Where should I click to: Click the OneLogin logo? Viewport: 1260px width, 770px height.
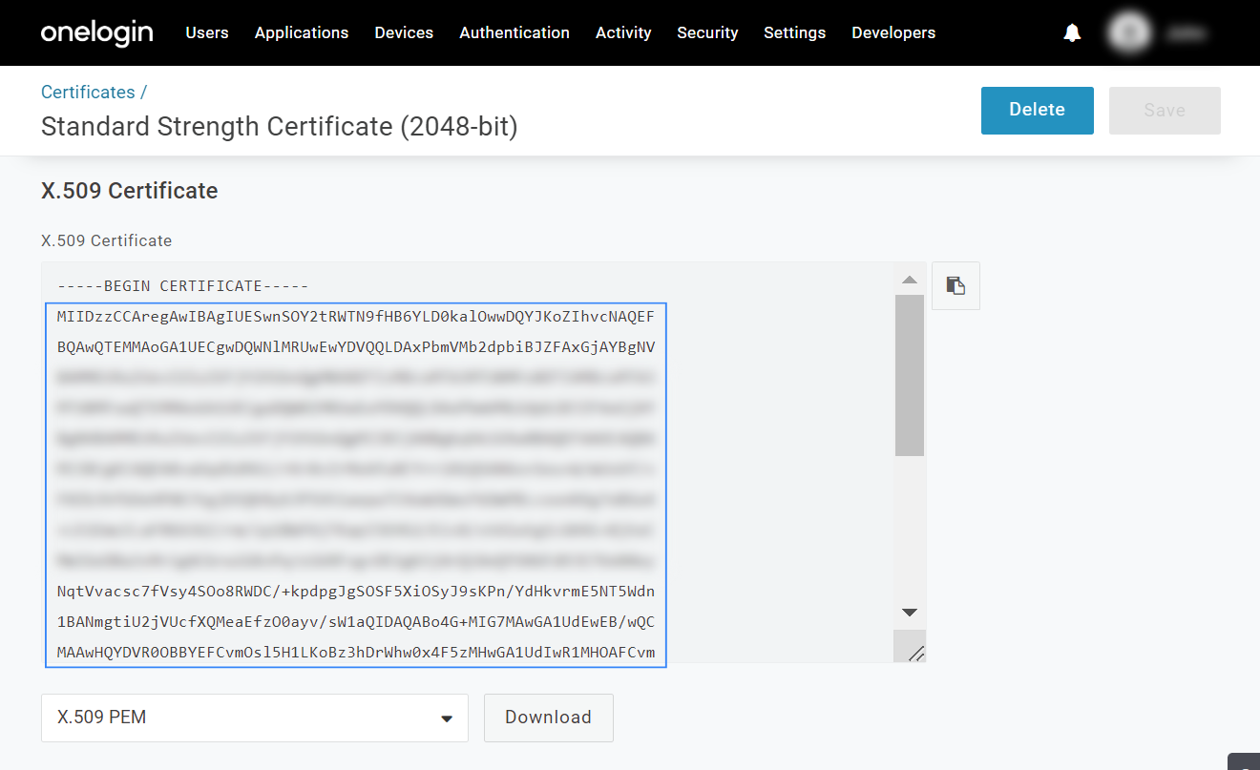96,32
